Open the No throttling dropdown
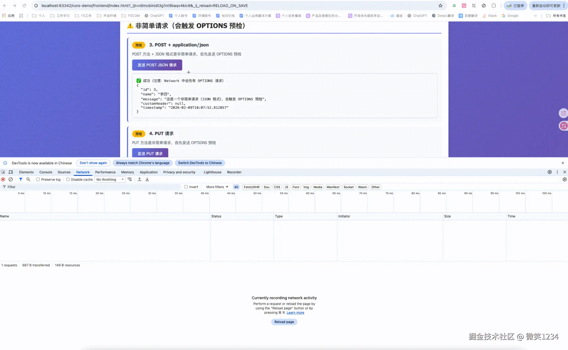 [x=110, y=179]
